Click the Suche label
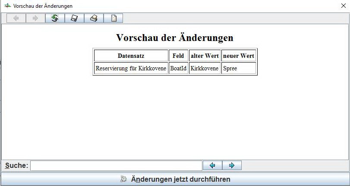Screen dimensions: 350x186 coord(17,165)
